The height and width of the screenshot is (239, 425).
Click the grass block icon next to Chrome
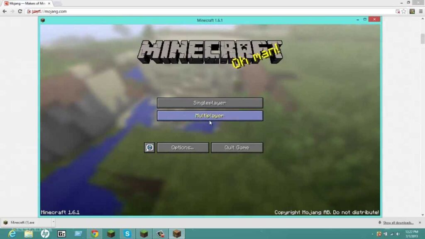[x=111, y=234]
